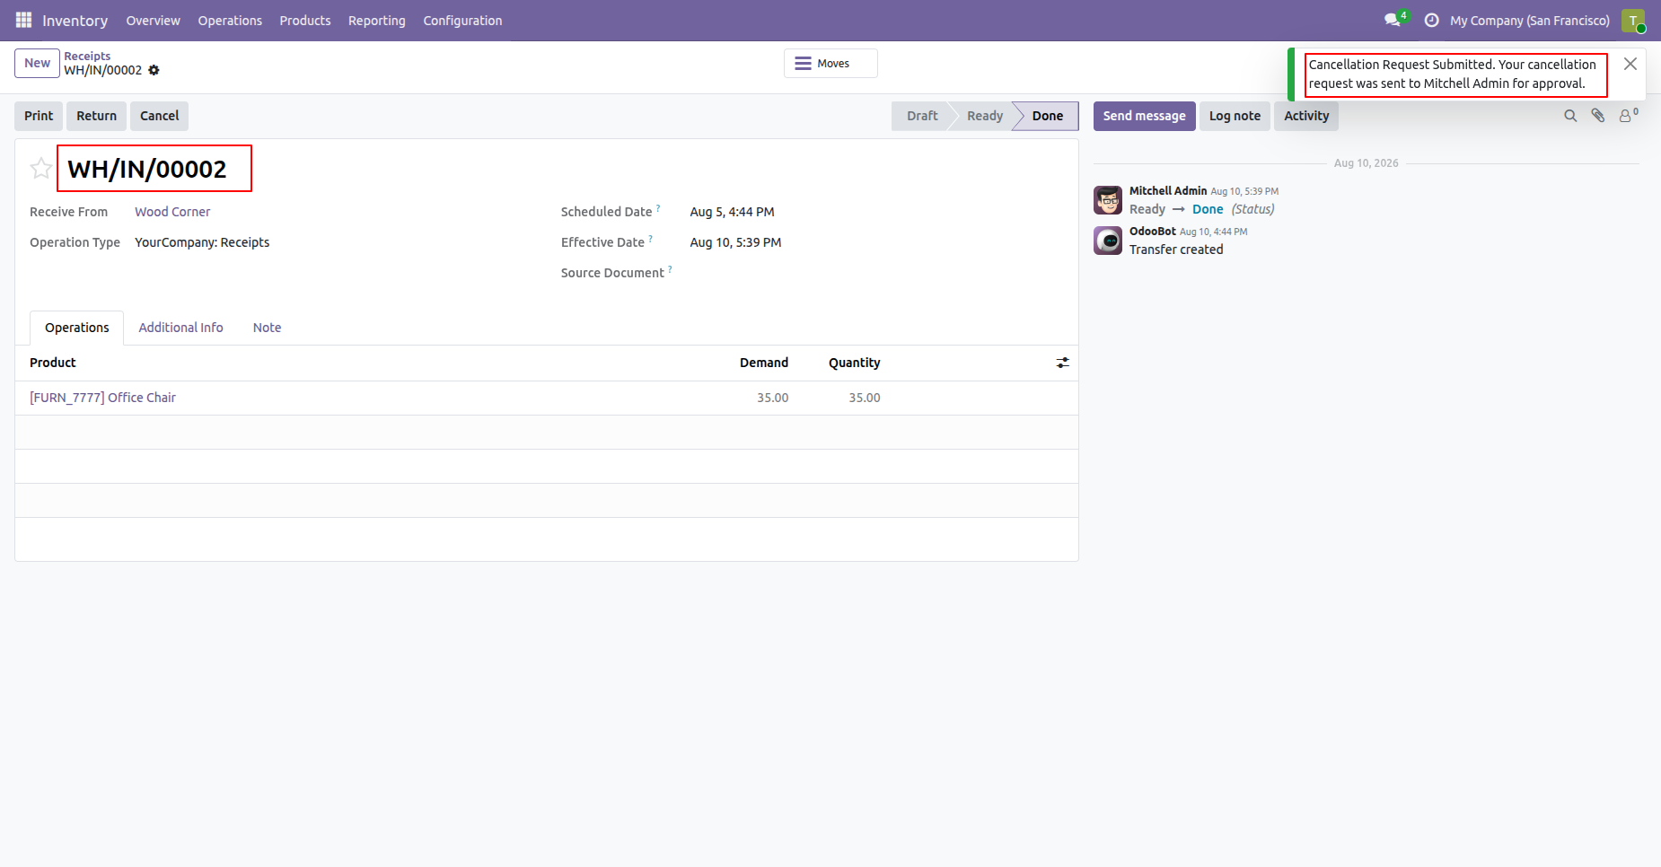Open the user avatar menu
The image size is (1661, 867).
coord(1633,20)
